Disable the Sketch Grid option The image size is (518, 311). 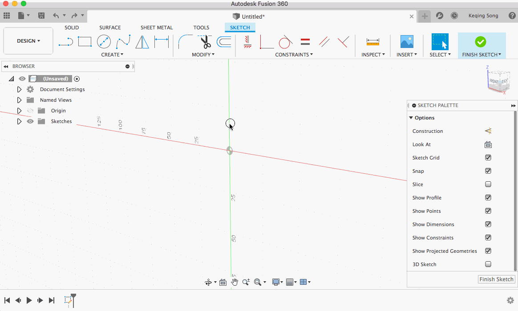(x=488, y=157)
